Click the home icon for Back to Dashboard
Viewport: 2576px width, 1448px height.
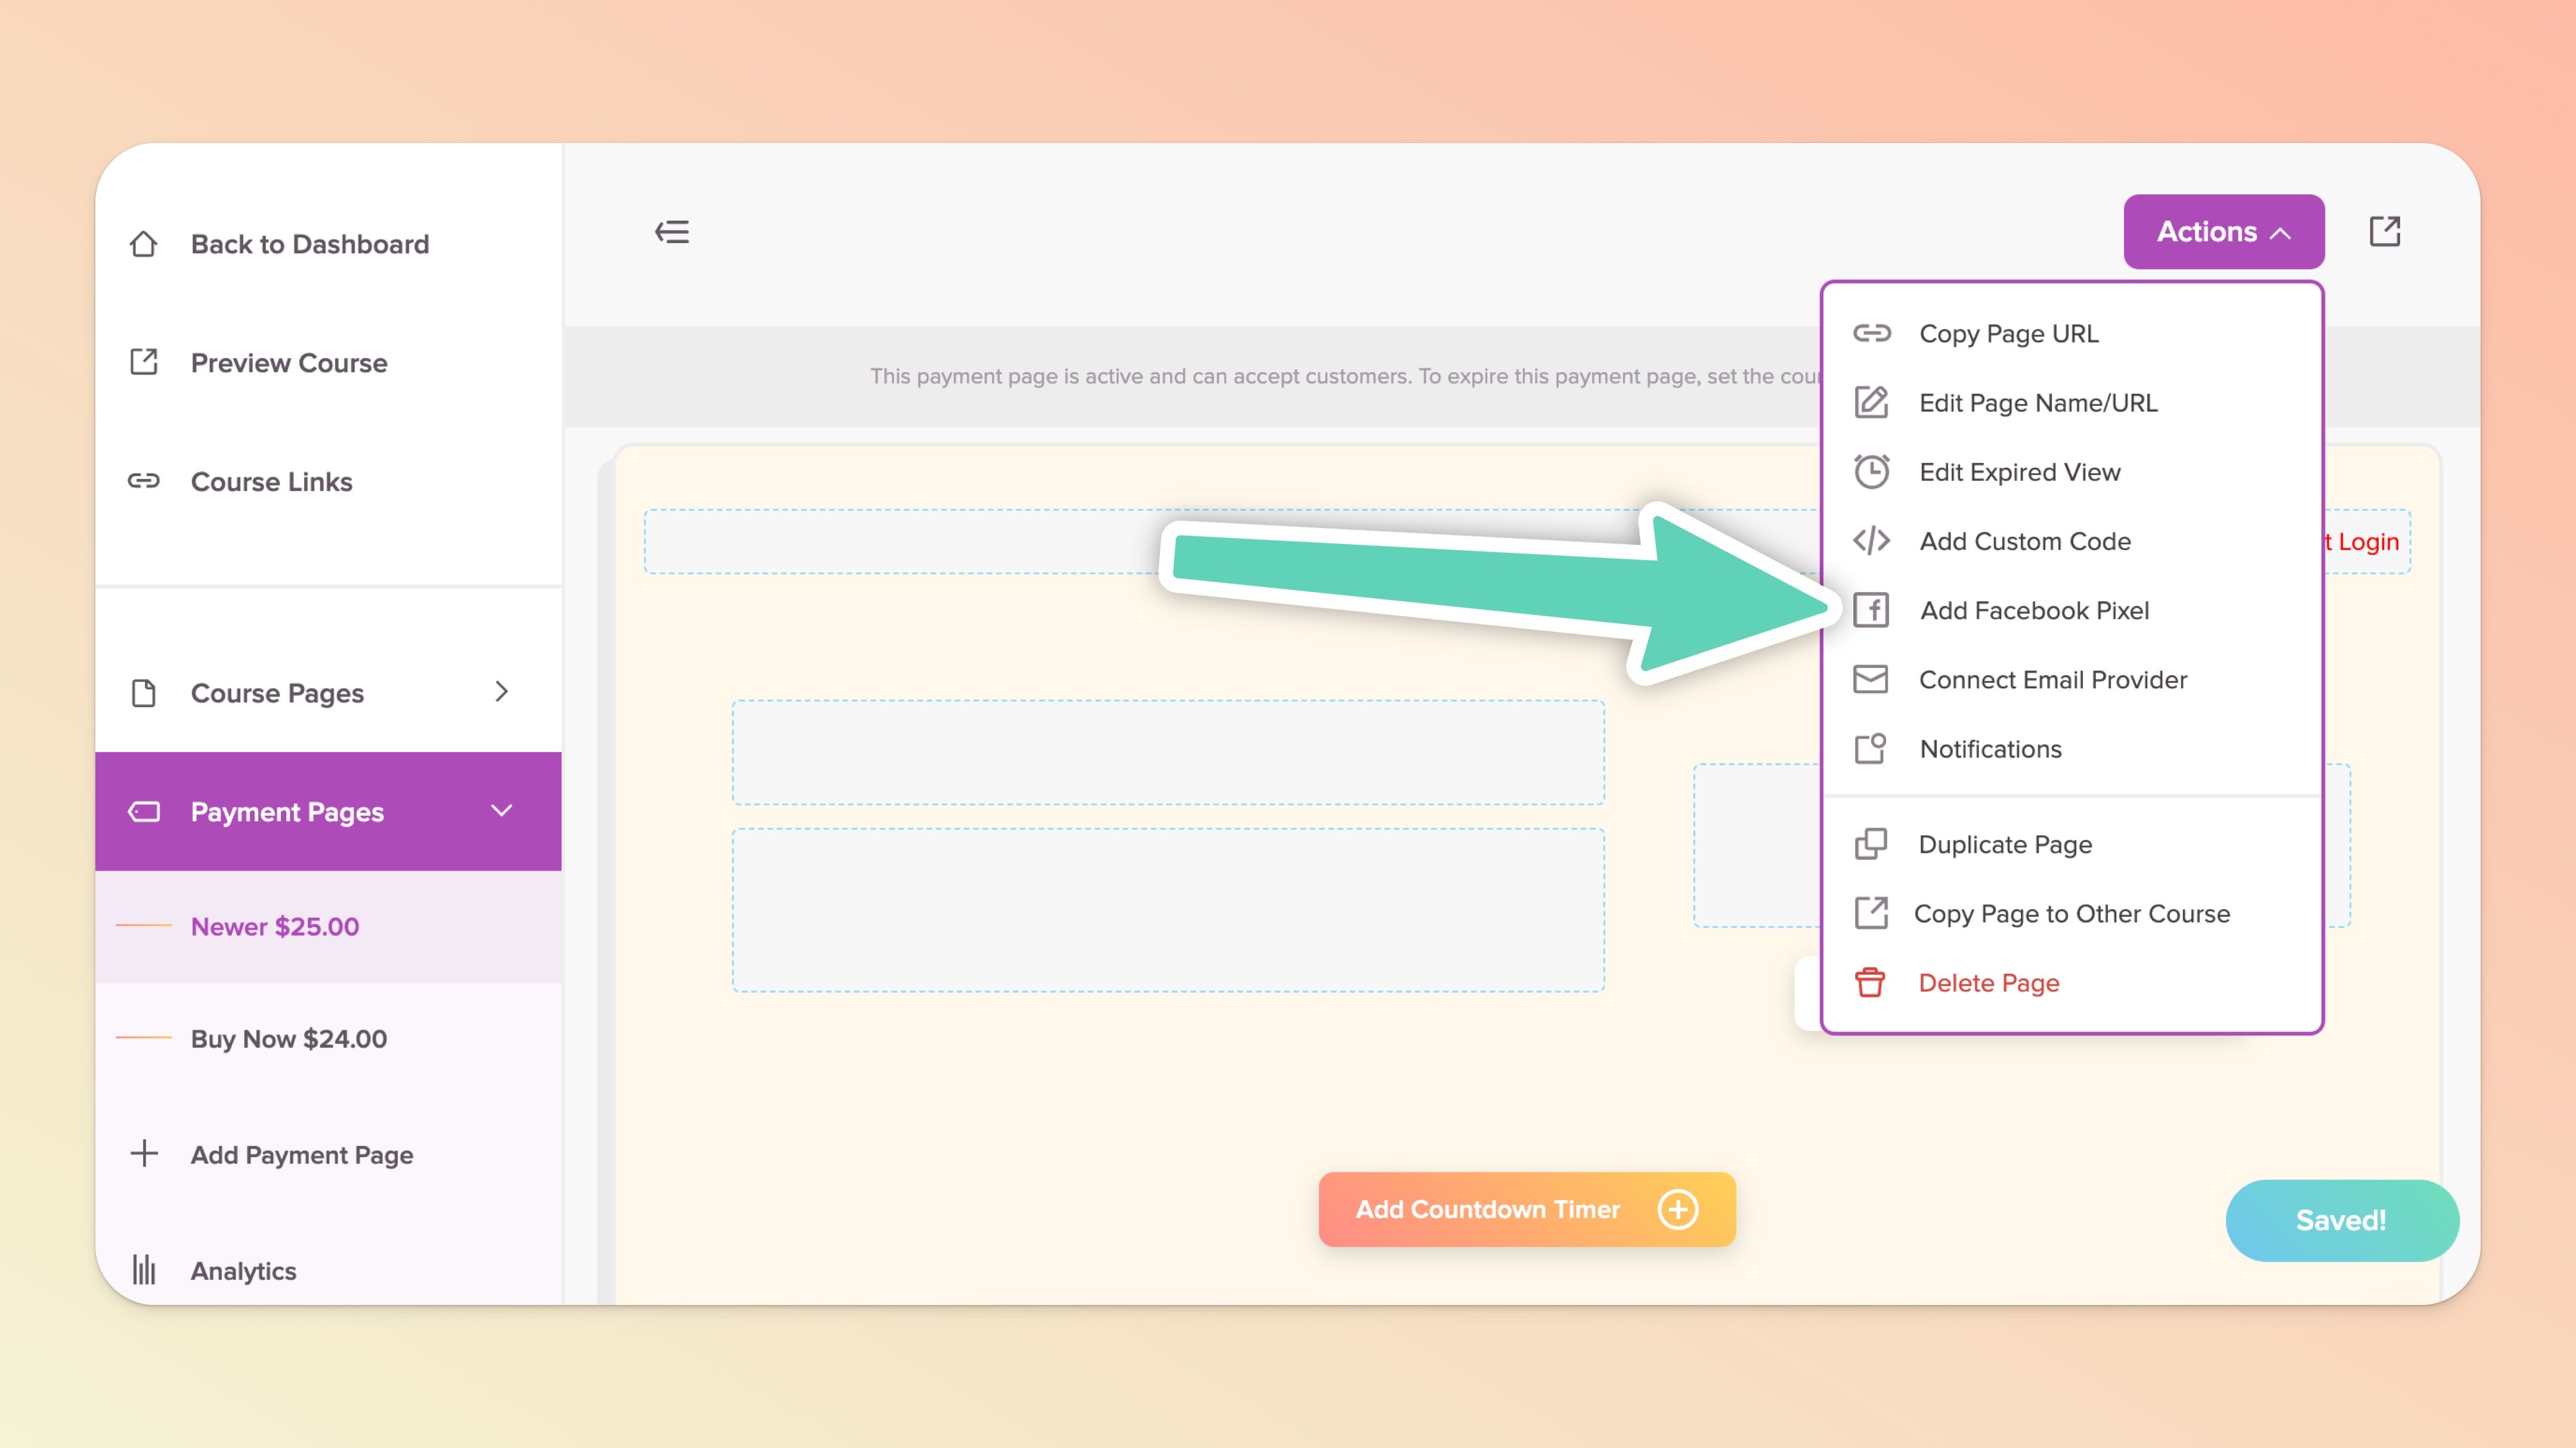[144, 244]
